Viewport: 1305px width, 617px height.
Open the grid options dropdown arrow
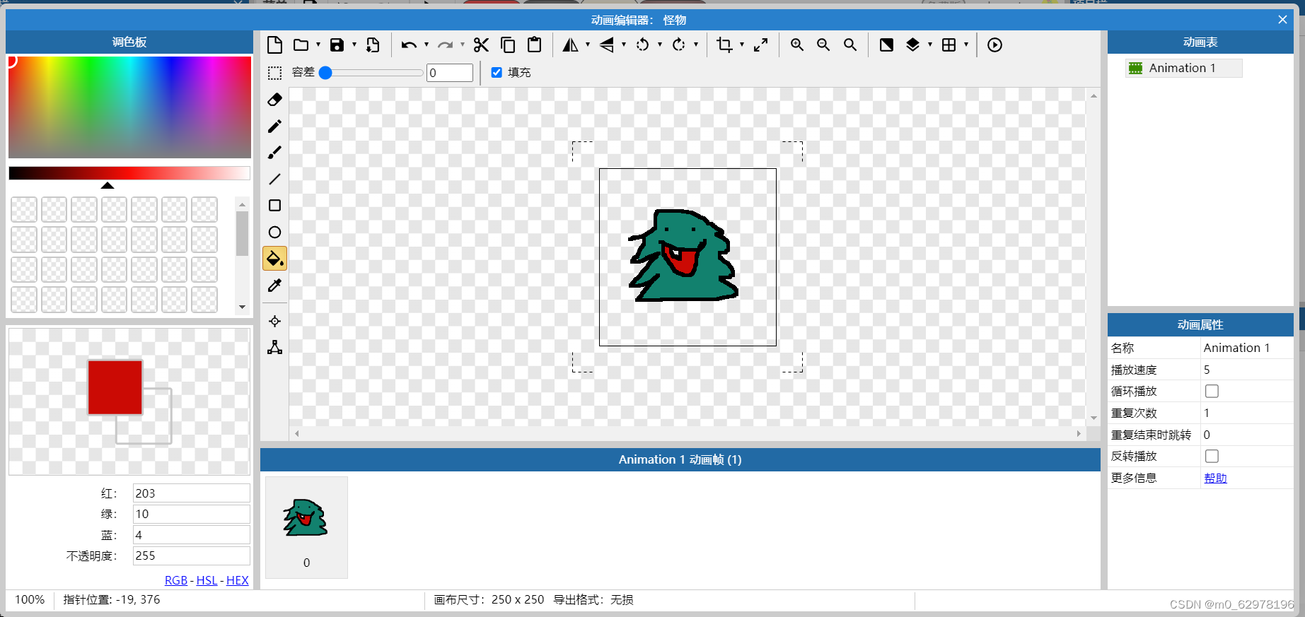[x=966, y=45]
